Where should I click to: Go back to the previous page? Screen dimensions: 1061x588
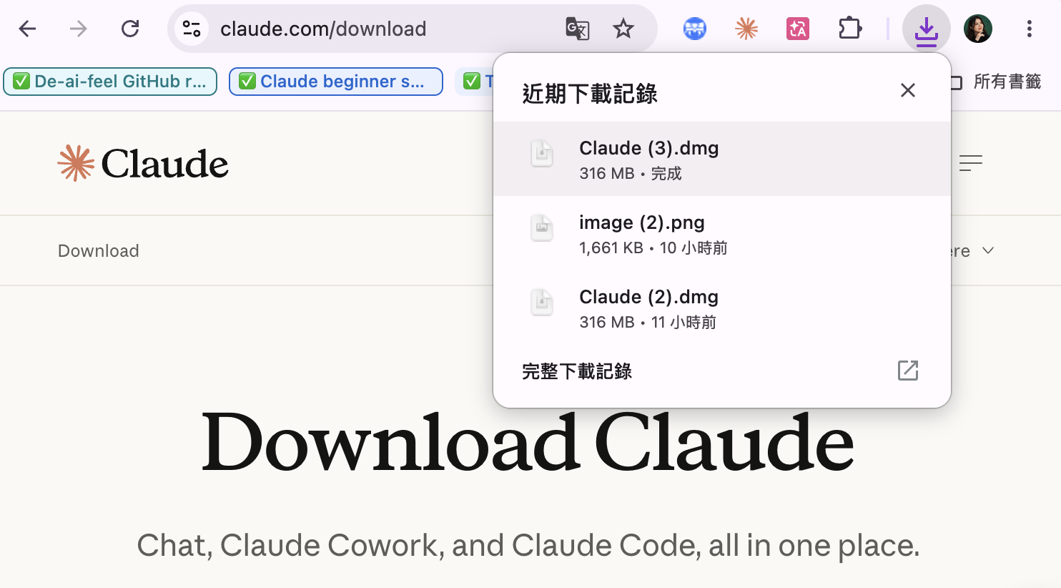(x=27, y=29)
